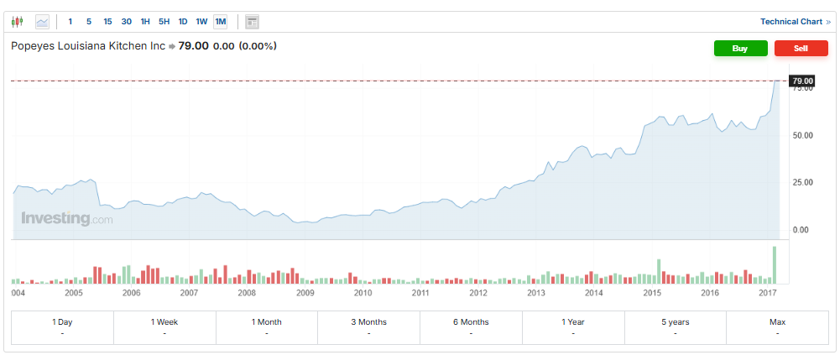Open the Technical Chart link
This screenshot has height=355, width=840.
pyautogui.click(x=795, y=22)
